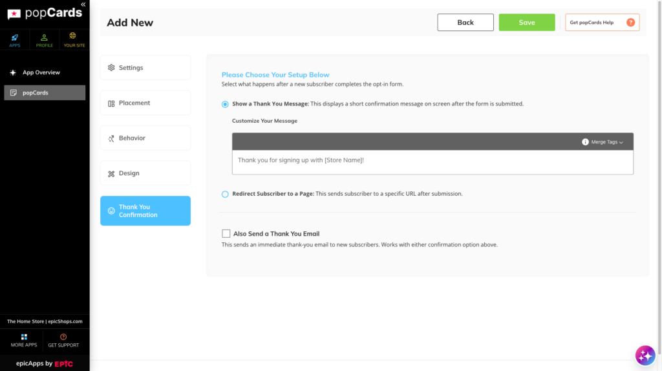The image size is (662, 371).
Task: Select Show a Thank You Message radio
Action: coord(225,104)
